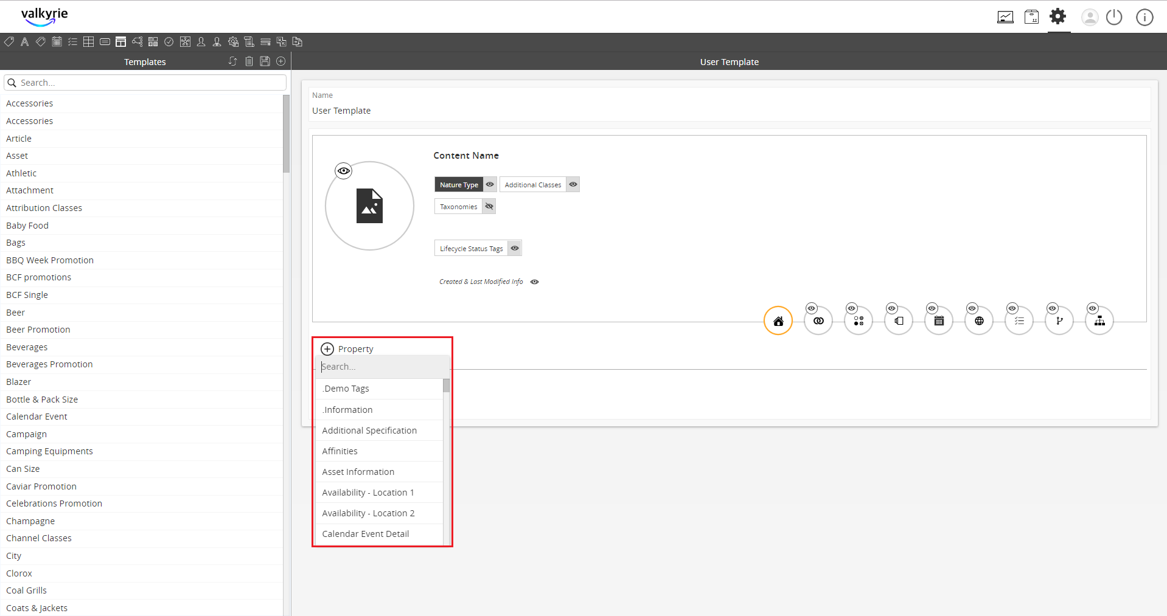
Task: Show the hidden Taxonomies via crossed eye
Action: pyautogui.click(x=489, y=206)
